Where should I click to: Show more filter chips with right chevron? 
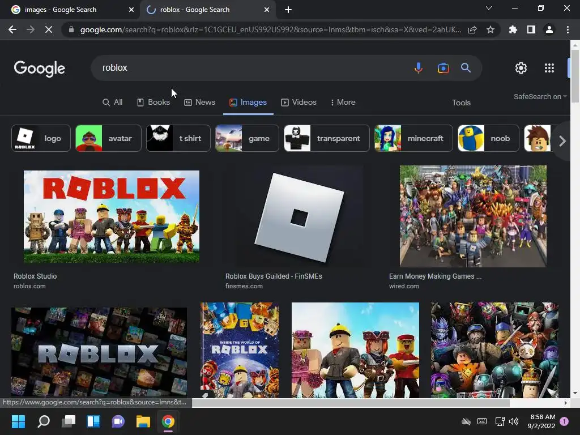click(562, 141)
